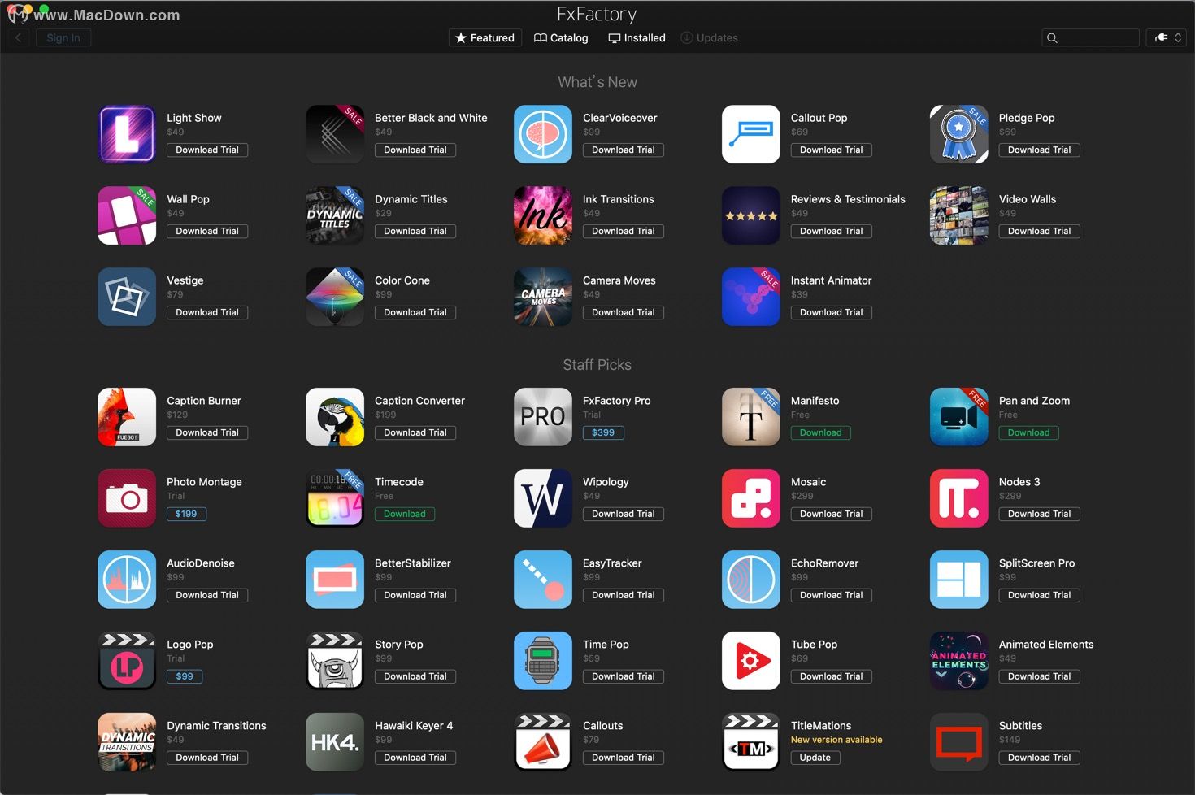Download Trial for Story Pop
The width and height of the screenshot is (1195, 795).
(x=415, y=677)
